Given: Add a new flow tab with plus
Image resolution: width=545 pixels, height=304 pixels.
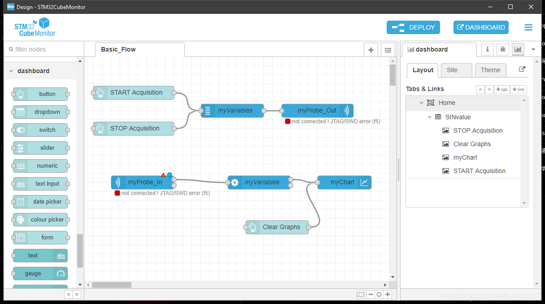Looking at the screenshot, I should tap(371, 50).
